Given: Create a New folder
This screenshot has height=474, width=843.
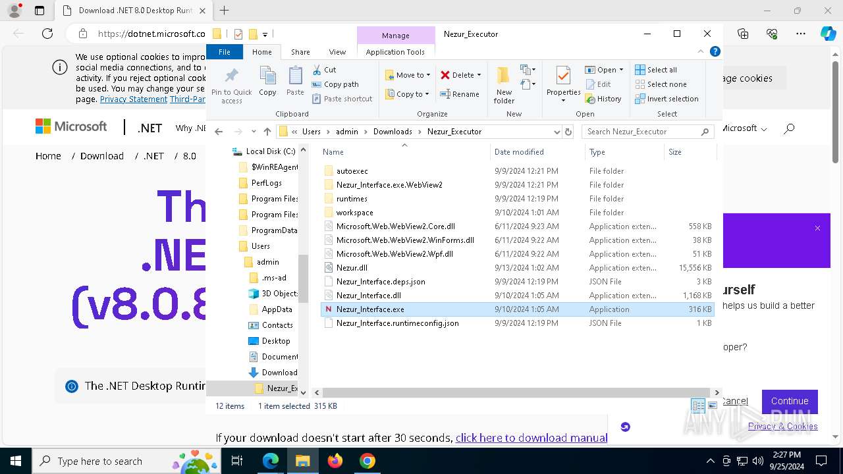Looking at the screenshot, I should coord(504,84).
